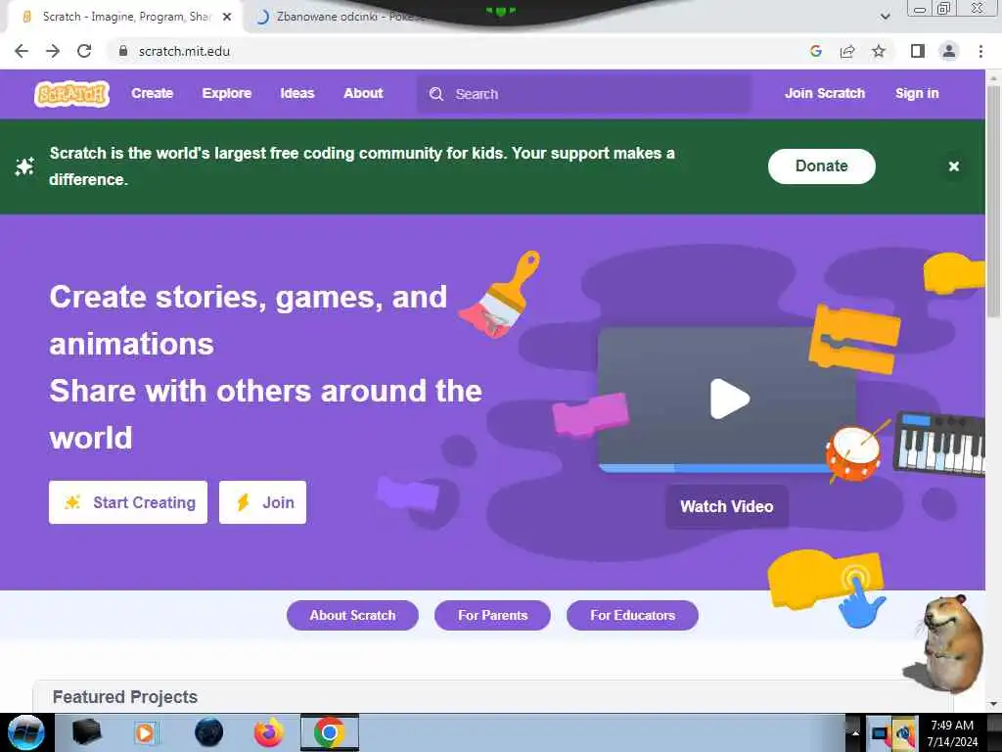Open the tab search dropdown chevron
Image resolution: width=1002 pixels, height=752 pixels.
(x=885, y=17)
